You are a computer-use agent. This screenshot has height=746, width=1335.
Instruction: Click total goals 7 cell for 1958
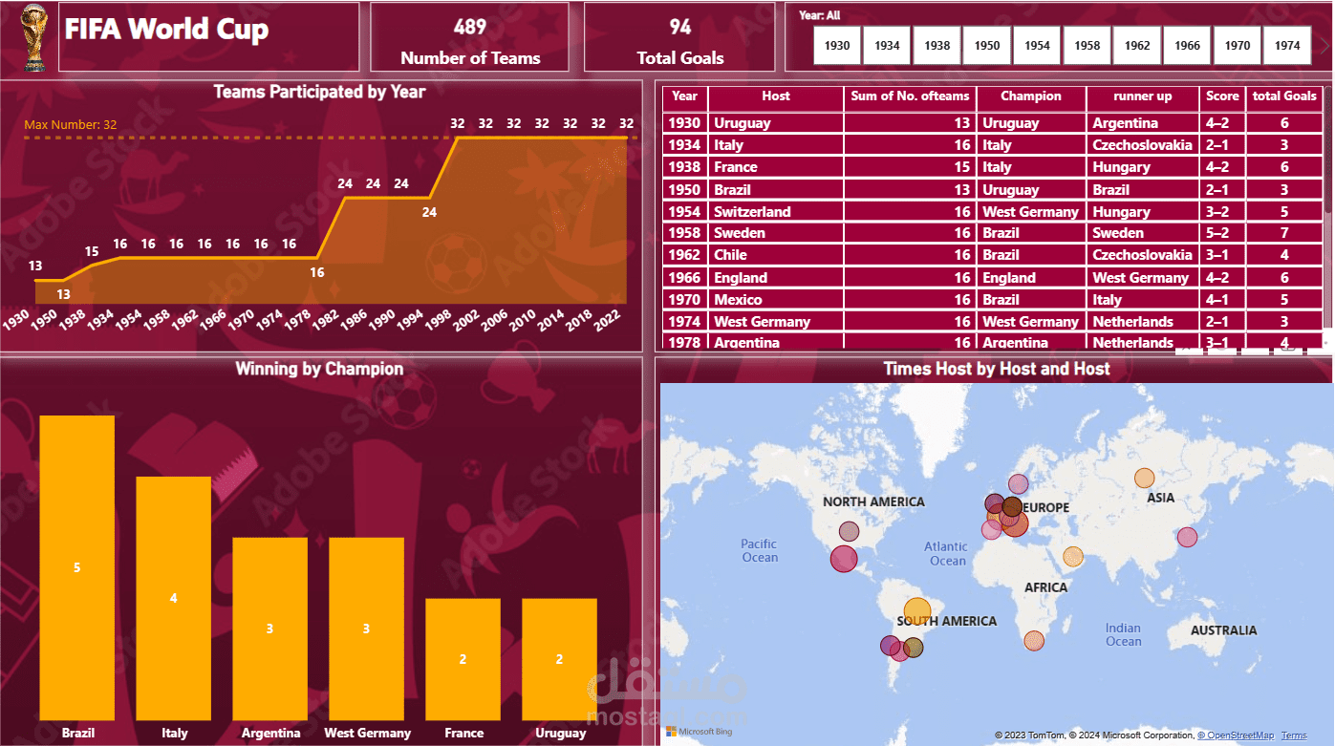pos(1284,233)
